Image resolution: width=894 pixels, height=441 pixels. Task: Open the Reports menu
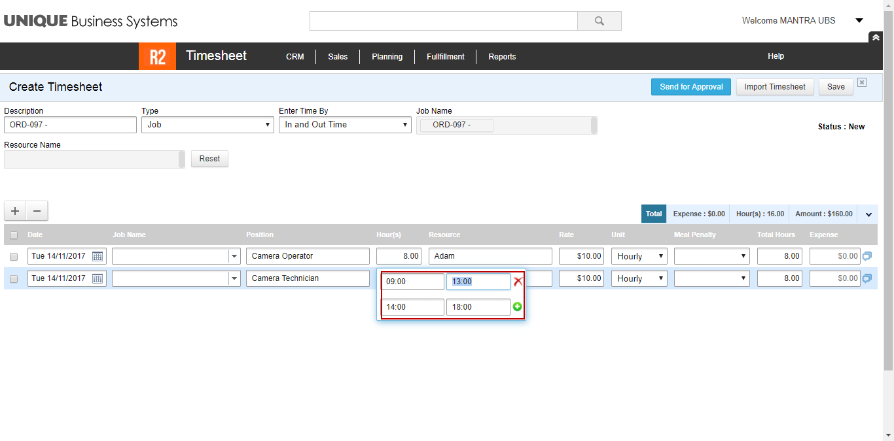502,57
